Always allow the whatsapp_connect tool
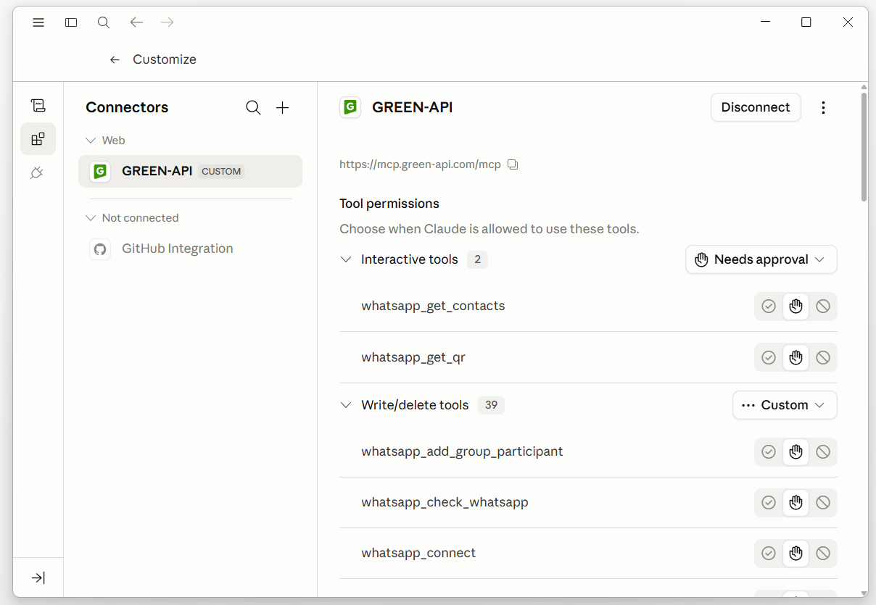Viewport: 876px width, 605px height. [x=769, y=554]
